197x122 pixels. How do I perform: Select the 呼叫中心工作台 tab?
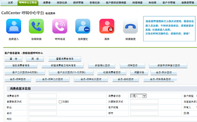click(28, 2)
